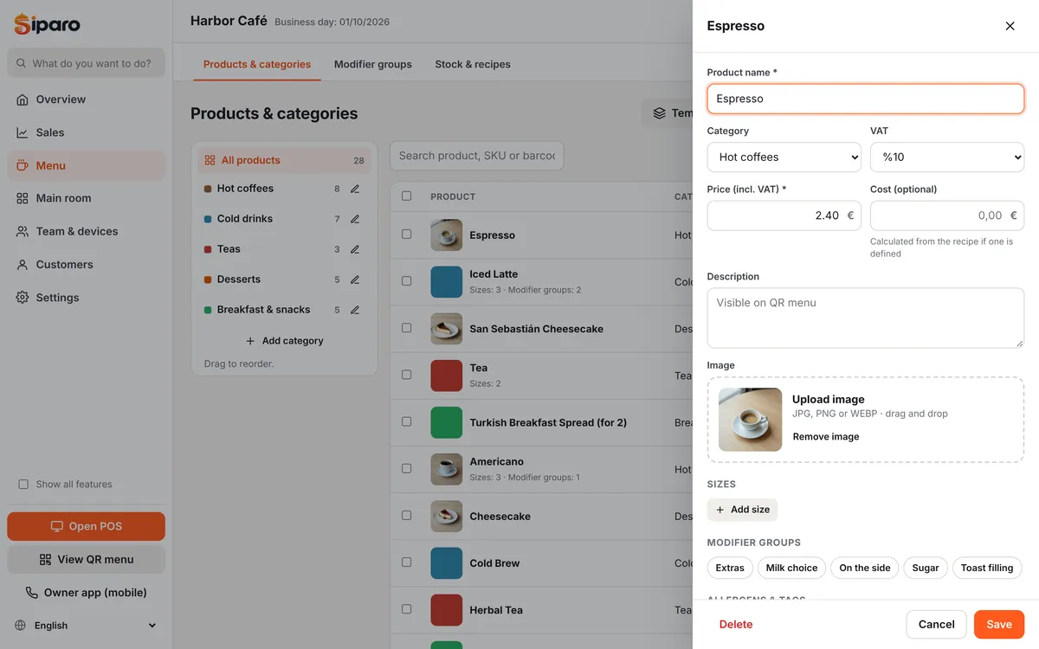Open Customers in the sidebar
The height and width of the screenshot is (649, 1039).
coord(86,264)
